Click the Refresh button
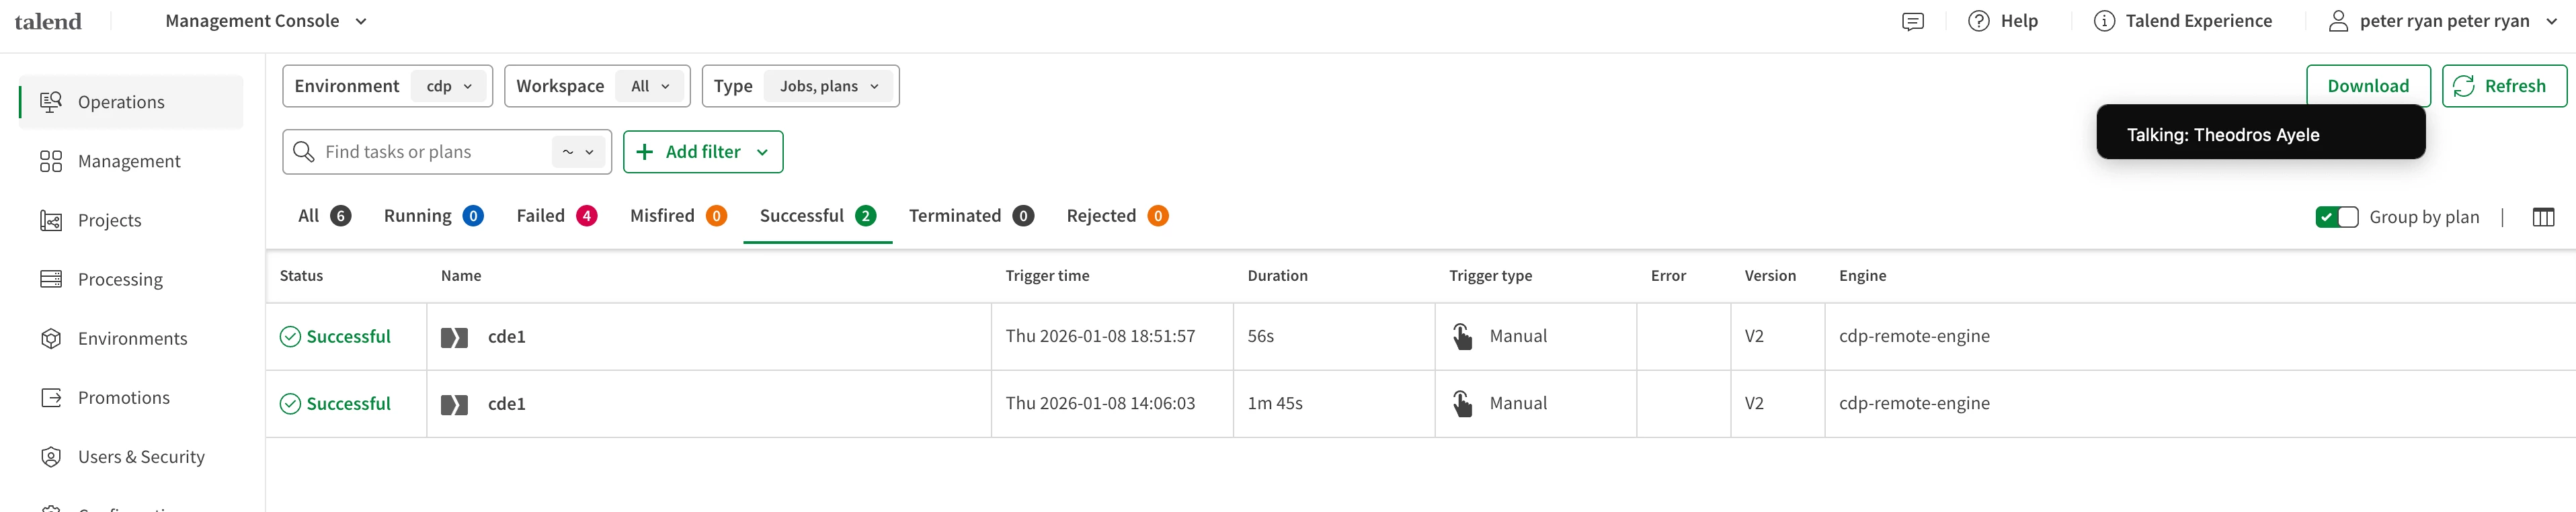 2503,86
